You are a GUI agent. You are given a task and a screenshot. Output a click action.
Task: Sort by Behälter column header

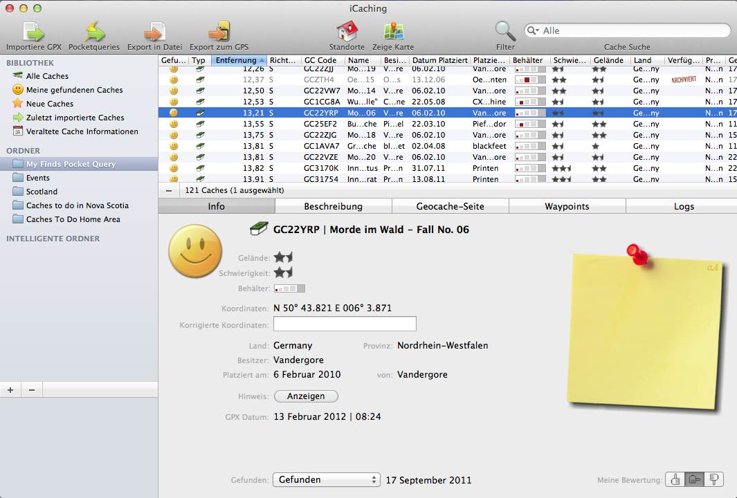(529, 60)
